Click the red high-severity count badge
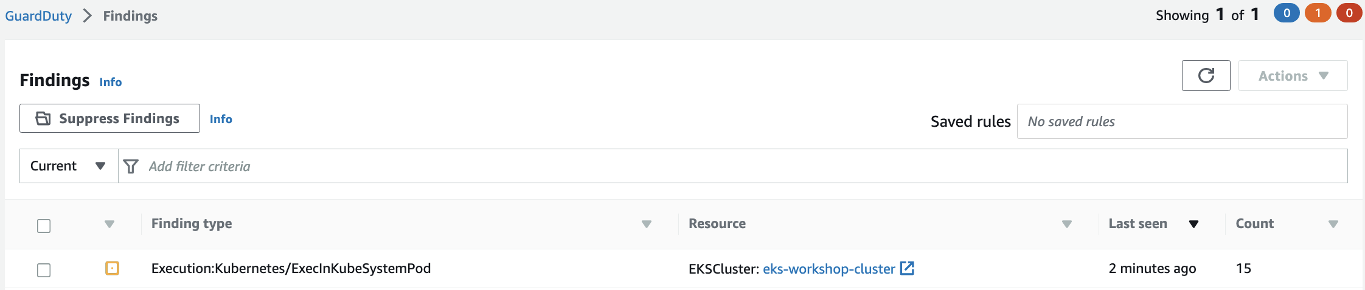Screen dimensions: 1365x290 1349,13
